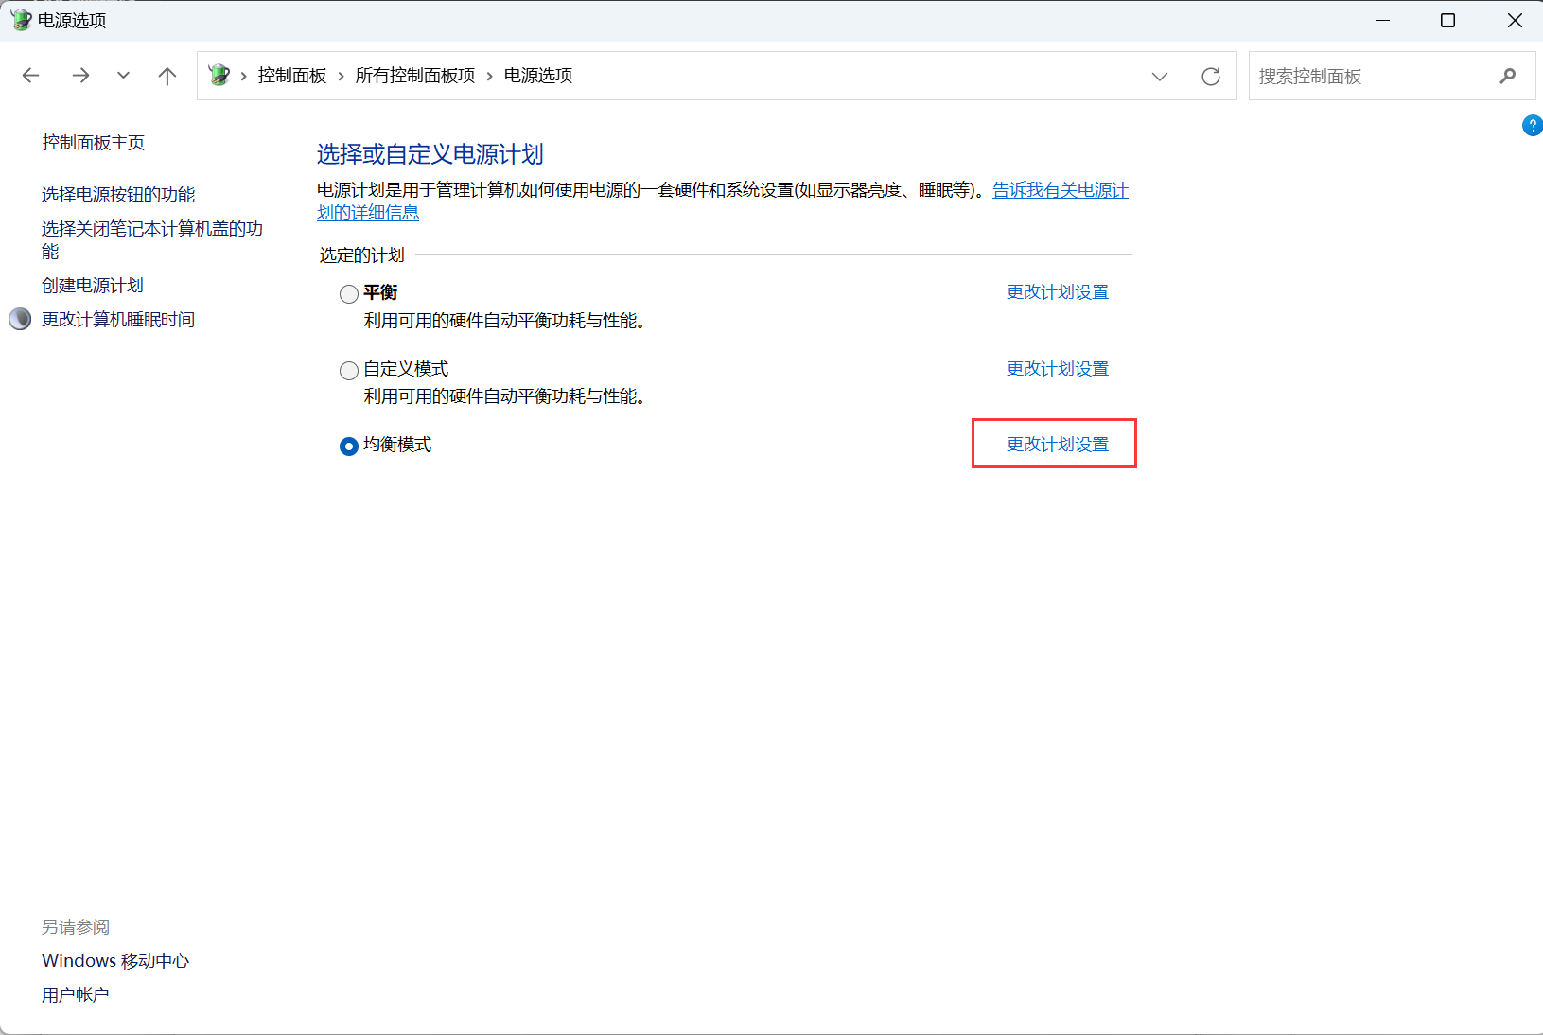Go up one level with up arrow
Image resolution: width=1543 pixels, height=1035 pixels.
[167, 76]
